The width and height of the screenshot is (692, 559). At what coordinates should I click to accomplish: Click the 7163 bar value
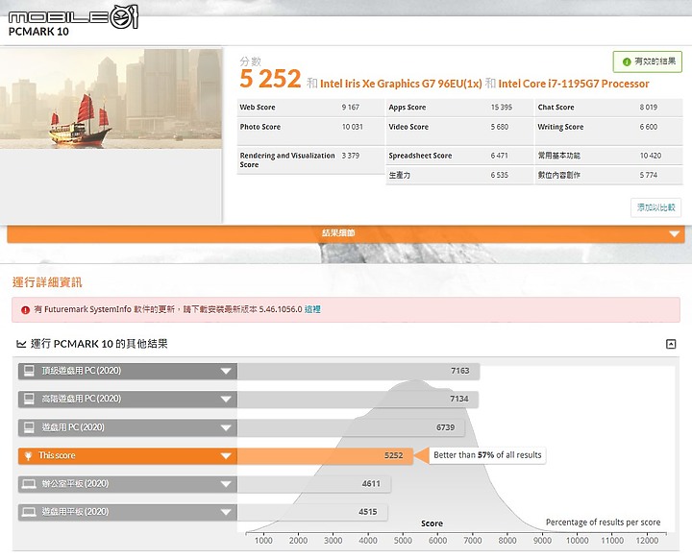(459, 371)
